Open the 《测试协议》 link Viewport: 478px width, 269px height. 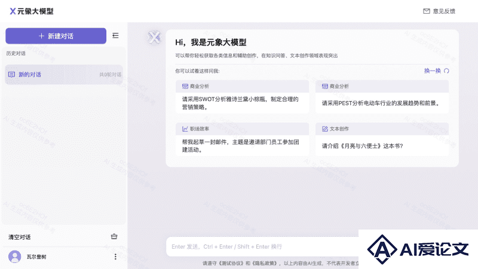(x=232, y=263)
